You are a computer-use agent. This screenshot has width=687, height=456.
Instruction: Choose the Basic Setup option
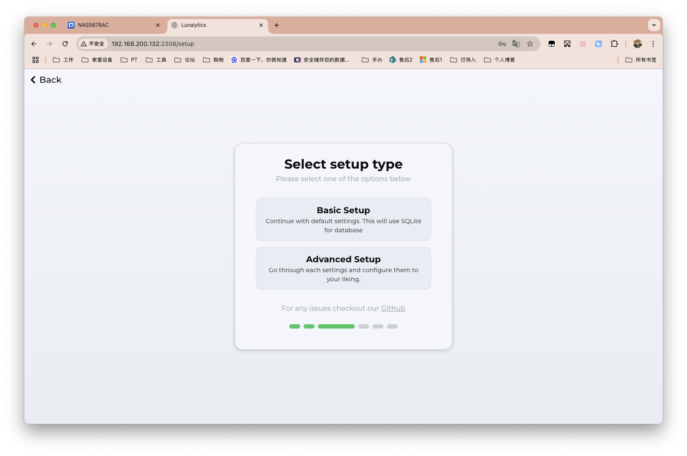[x=343, y=219]
